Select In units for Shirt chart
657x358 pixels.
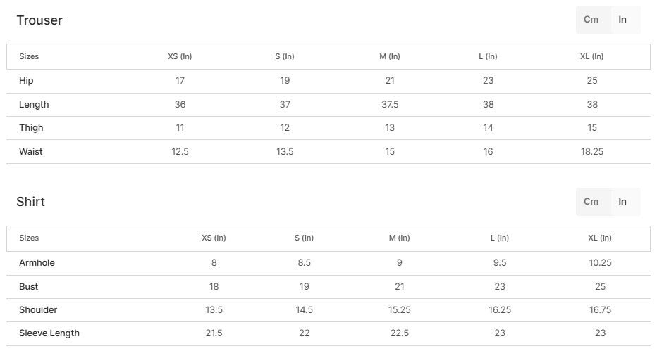622,202
